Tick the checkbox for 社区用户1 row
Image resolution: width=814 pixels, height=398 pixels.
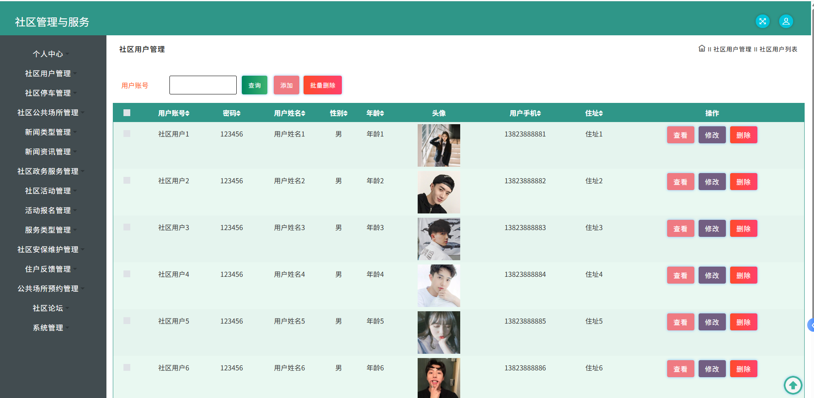127,134
